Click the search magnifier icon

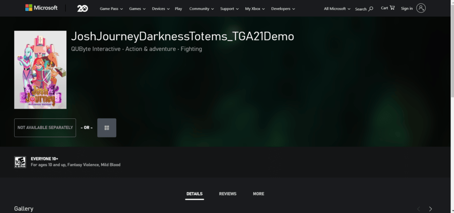371,9
